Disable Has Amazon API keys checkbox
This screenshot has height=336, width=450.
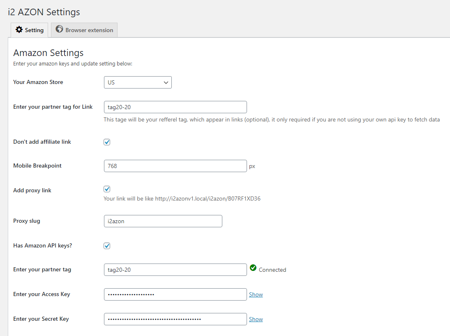[x=107, y=246]
